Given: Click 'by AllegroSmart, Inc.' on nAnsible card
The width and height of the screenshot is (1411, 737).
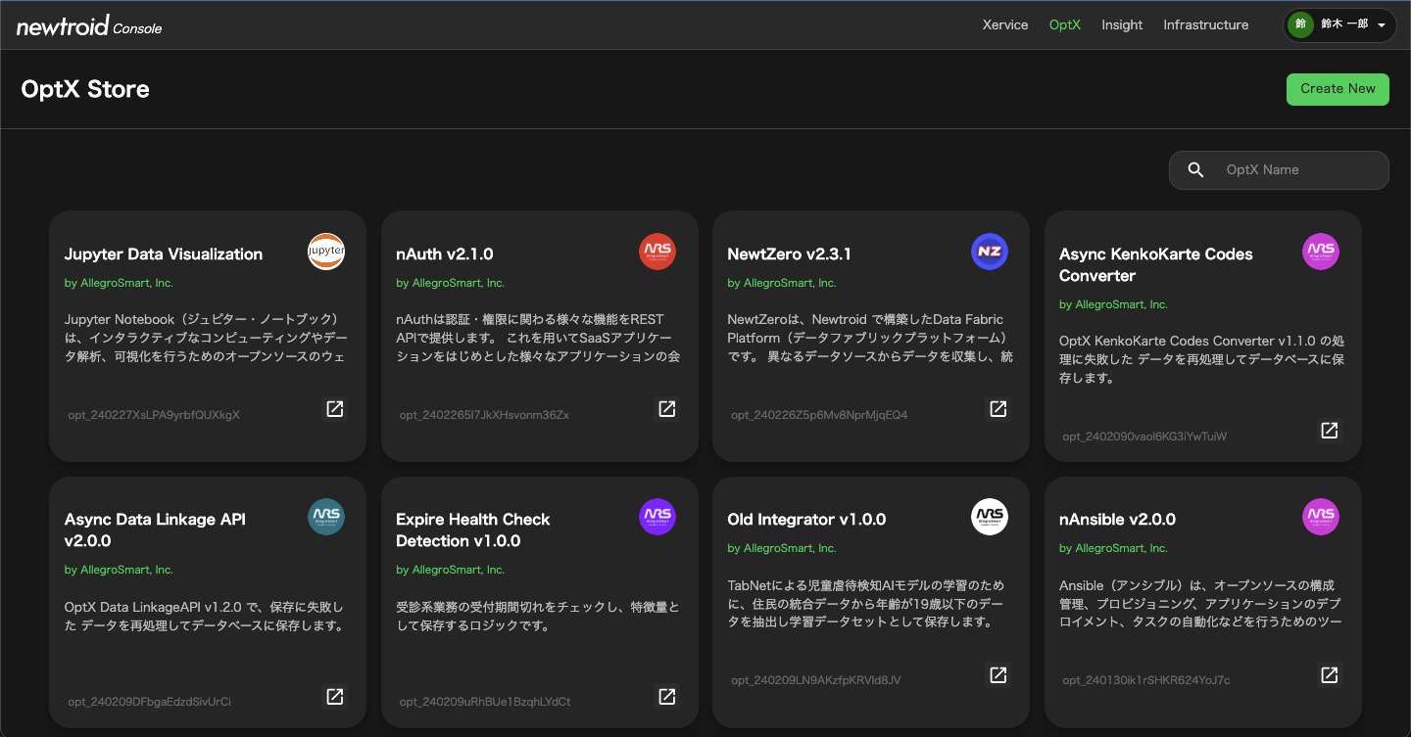Looking at the screenshot, I should pyautogui.click(x=1113, y=548).
